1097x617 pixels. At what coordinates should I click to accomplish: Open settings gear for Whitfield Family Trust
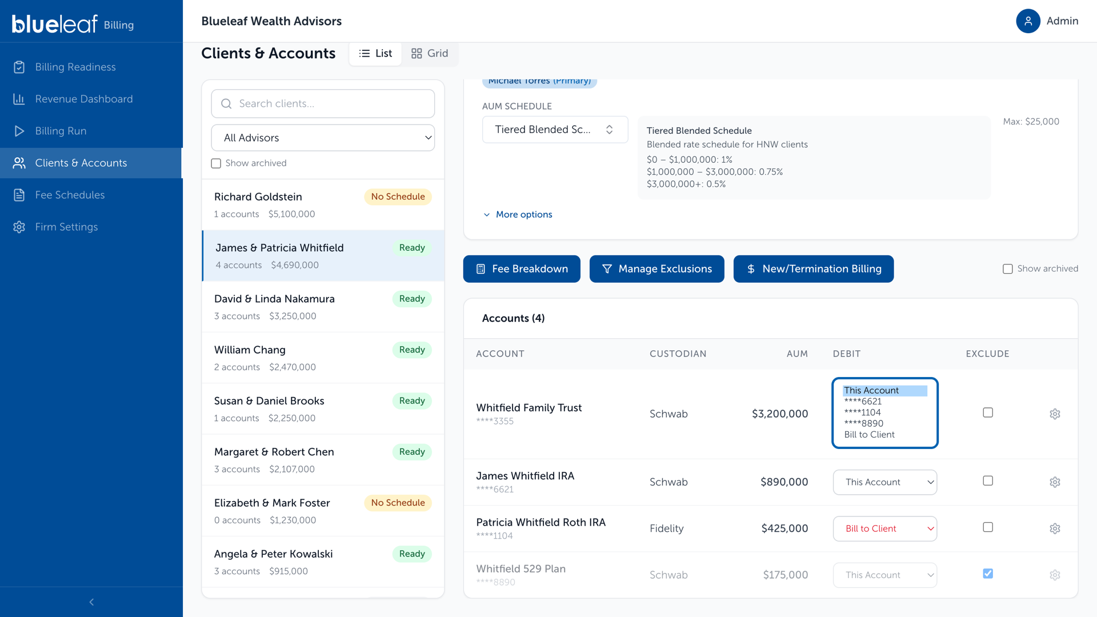[1055, 414]
